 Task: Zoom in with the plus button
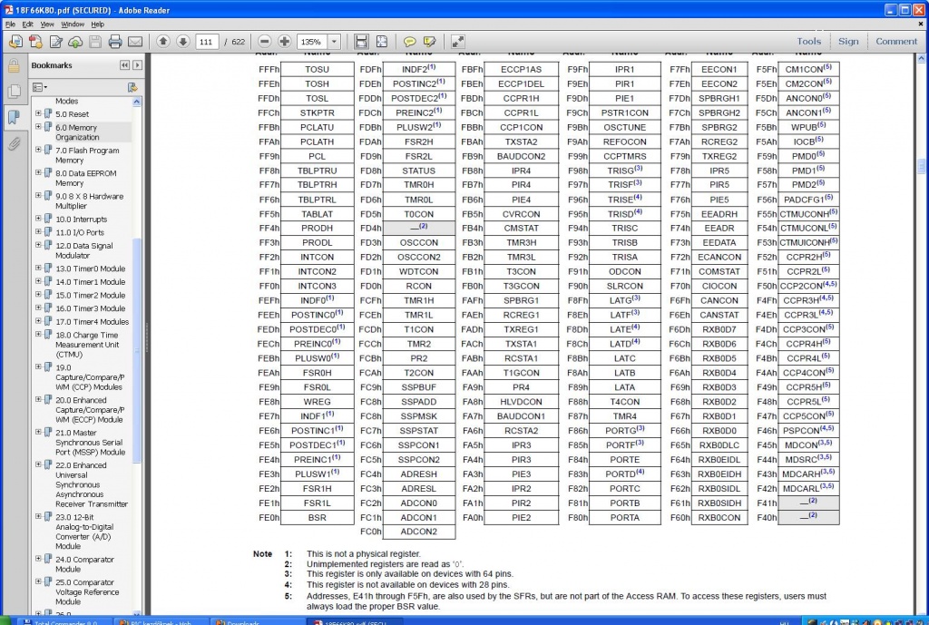tap(284, 41)
